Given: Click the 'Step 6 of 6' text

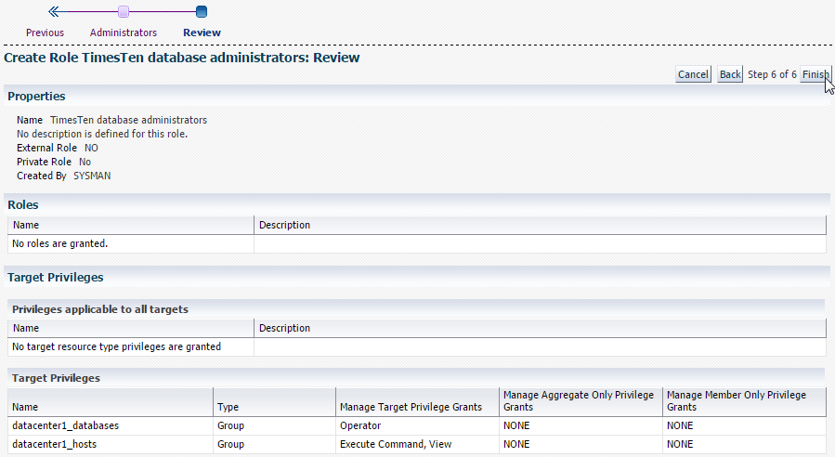Looking at the screenshot, I should click(772, 74).
